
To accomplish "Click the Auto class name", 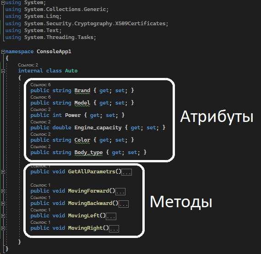I will 71,71.
